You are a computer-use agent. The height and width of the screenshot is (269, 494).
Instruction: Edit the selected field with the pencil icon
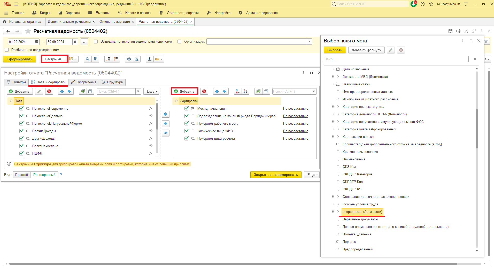[x=39, y=92]
